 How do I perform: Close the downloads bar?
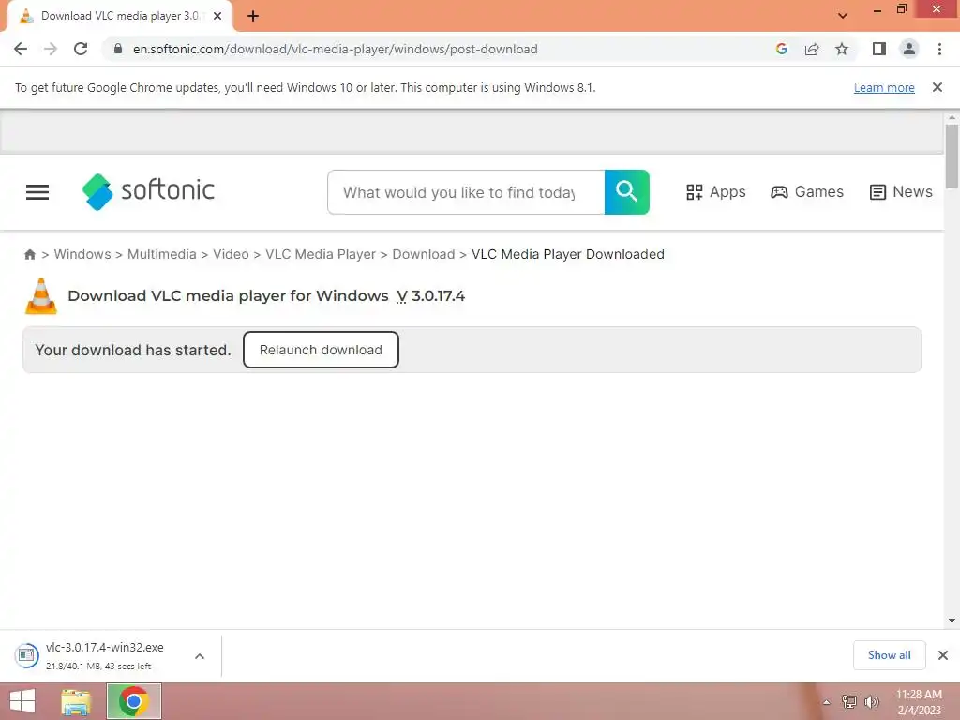pyautogui.click(x=943, y=655)
